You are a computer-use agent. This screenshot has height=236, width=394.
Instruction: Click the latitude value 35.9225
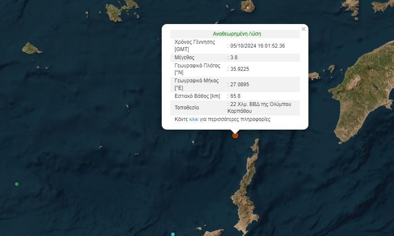tap(240, 69)
